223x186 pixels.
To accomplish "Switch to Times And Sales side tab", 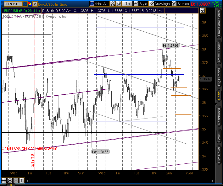I will [219, 23].
